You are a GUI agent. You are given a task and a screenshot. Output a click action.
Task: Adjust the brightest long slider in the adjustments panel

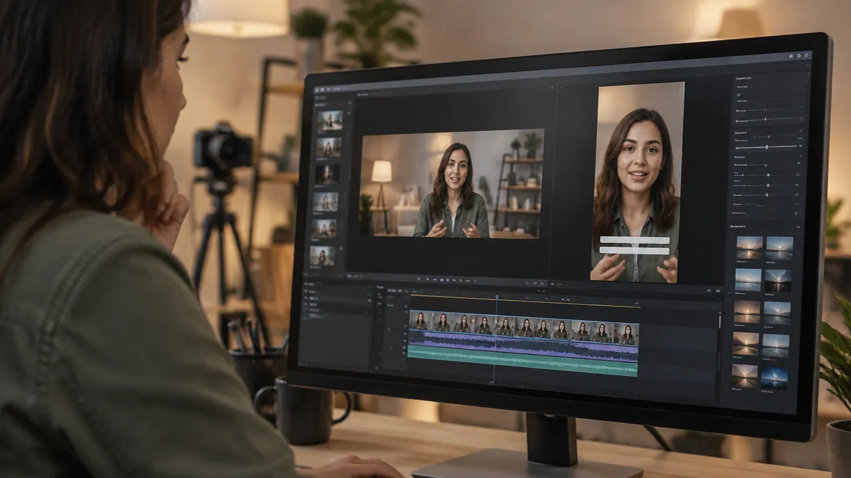768,147
